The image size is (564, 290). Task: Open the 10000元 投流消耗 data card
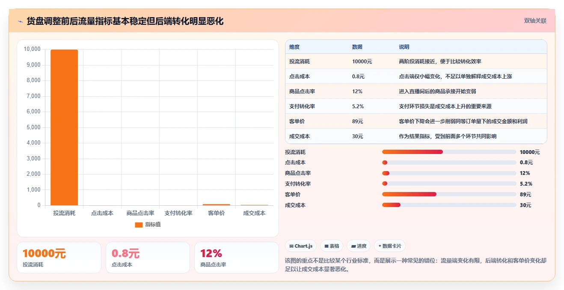pos(59,257)
